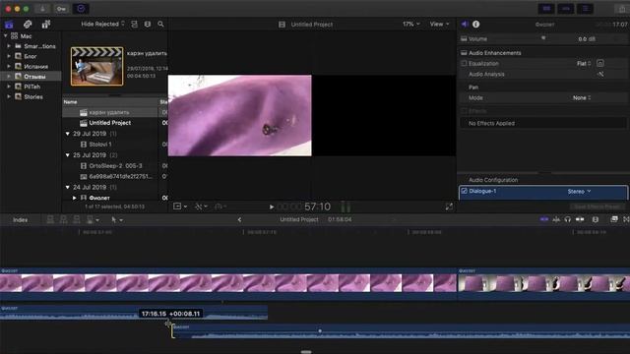Insert selected clip icon in timeline toolbar
630x354 pixels.
coord(63,219)
